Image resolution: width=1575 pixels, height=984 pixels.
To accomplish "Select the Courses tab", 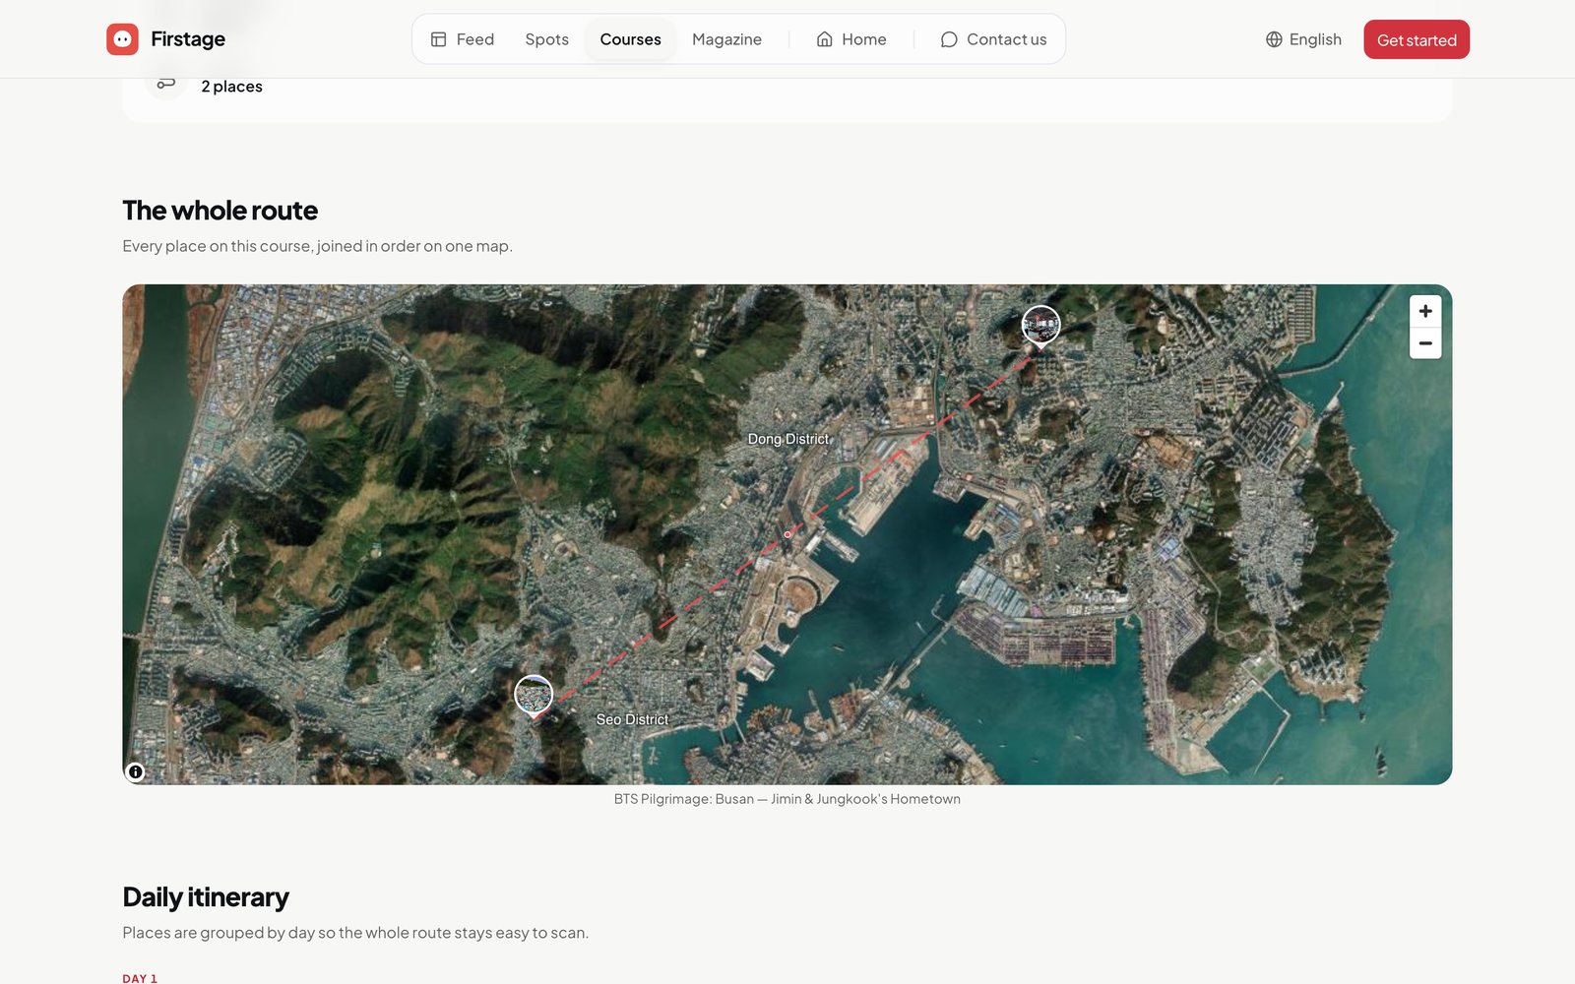I will coord(630,39).
